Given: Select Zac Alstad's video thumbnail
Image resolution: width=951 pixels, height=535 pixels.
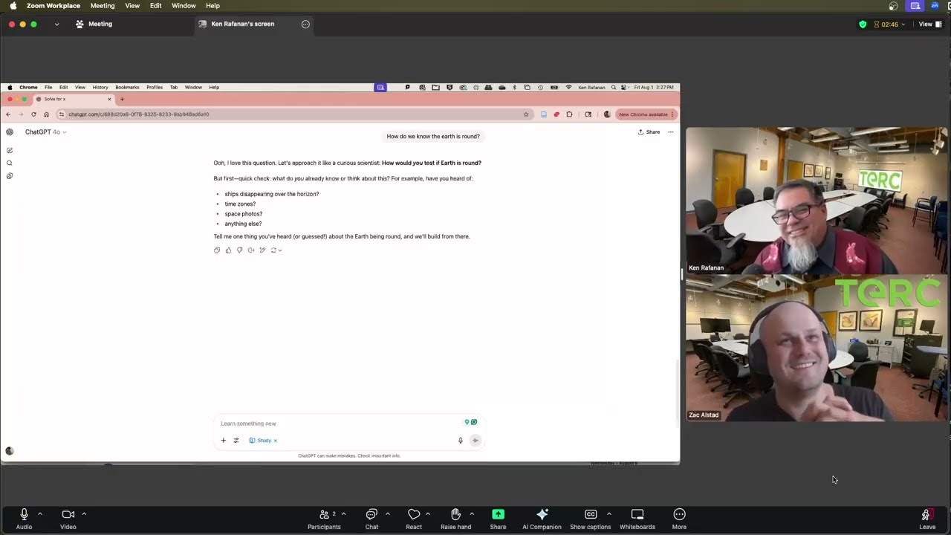Looking at the screenshot, I should coord(817,348).
